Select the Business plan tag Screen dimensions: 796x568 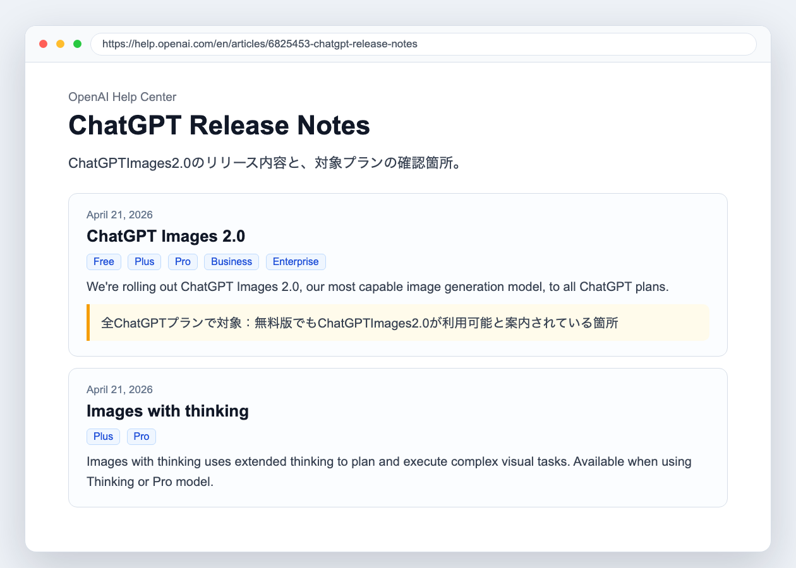pos(232,262)
